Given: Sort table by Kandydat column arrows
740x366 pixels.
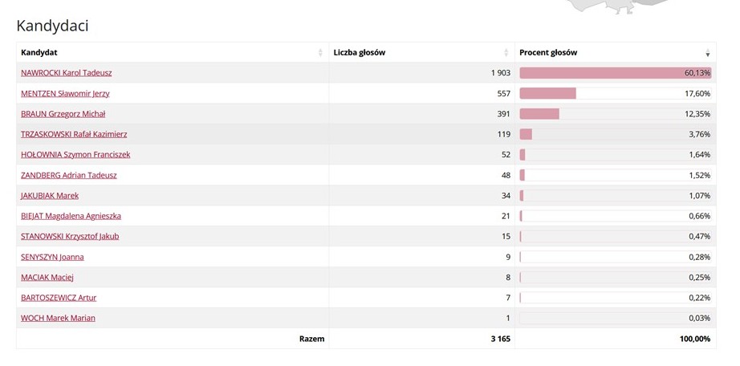Looking at the screenshot, I should [x=321, y=53].
